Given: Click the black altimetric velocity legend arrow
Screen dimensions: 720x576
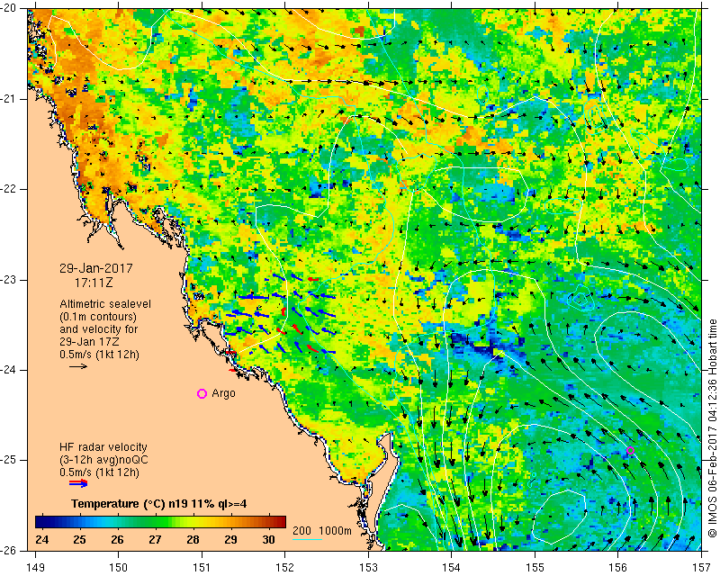Looking at the screenshot, I should [x=78, y=366].
